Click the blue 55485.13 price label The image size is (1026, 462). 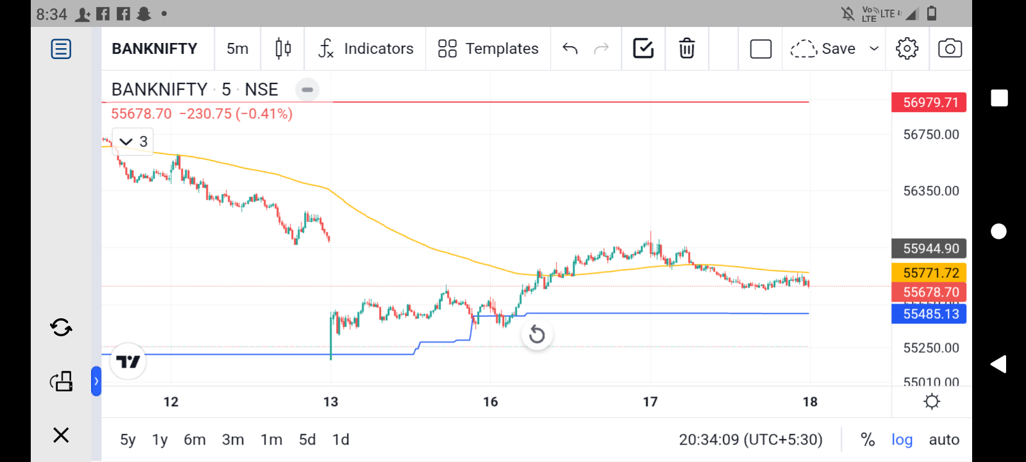pyautogui.click(x=929, y=314)
